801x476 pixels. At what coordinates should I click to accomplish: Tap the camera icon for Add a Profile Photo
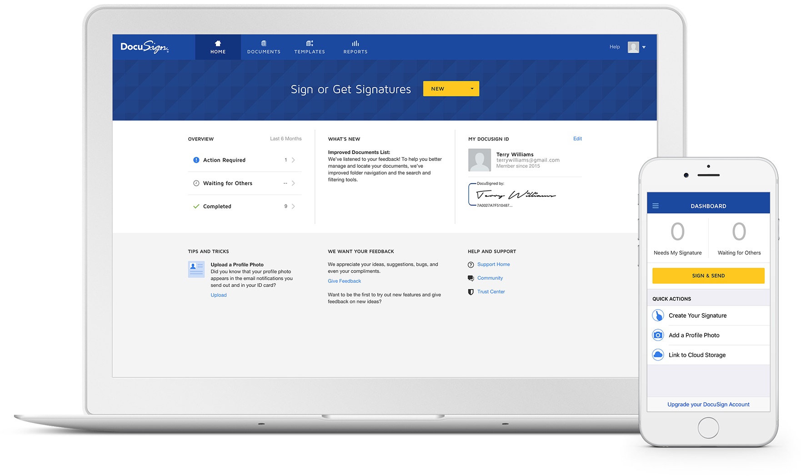click(x=658, y=335)
